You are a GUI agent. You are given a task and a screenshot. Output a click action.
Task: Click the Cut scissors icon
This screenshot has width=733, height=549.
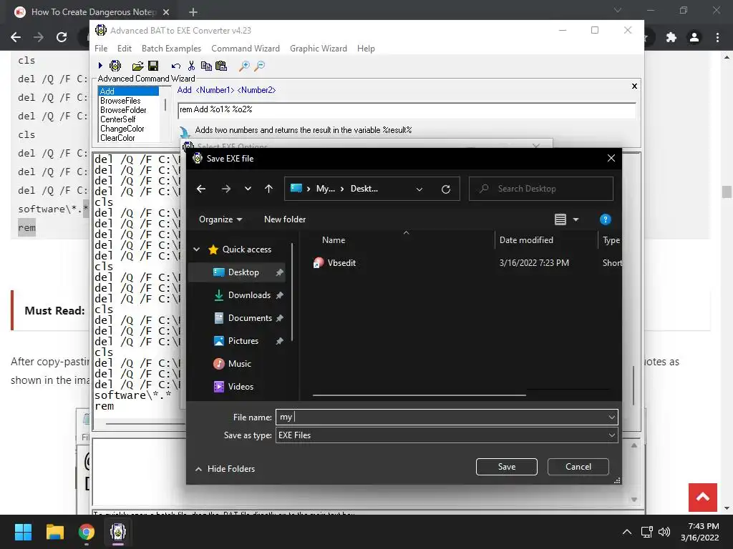(x=191, y=66)
